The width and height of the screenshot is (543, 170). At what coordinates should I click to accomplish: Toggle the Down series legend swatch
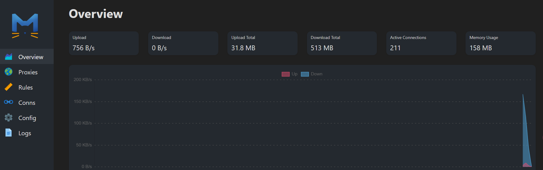click(x=305, y=74)
